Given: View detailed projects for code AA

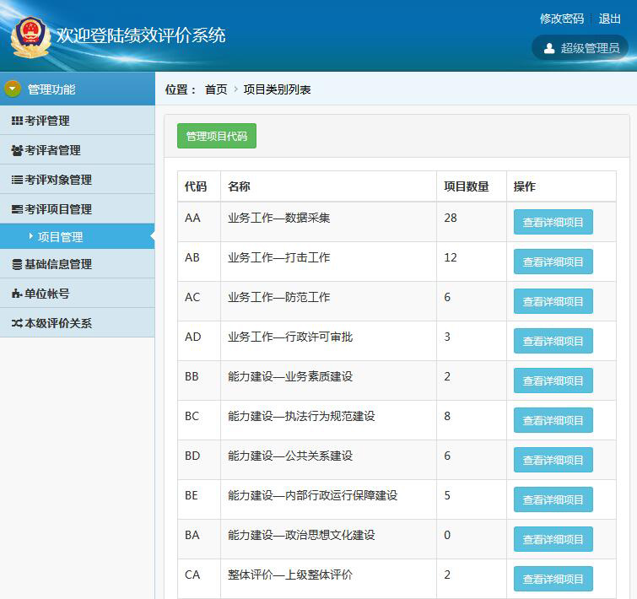Looking at the screenshot, I should 553,222.
